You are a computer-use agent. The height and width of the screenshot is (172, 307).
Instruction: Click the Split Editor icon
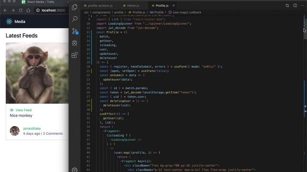pyautogui.click(x=295, y=5)
